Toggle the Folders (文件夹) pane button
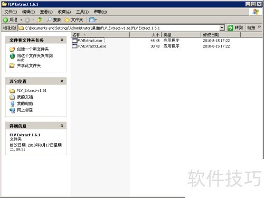The width and height of the screenshot is (264, 198). coord(73,20)
